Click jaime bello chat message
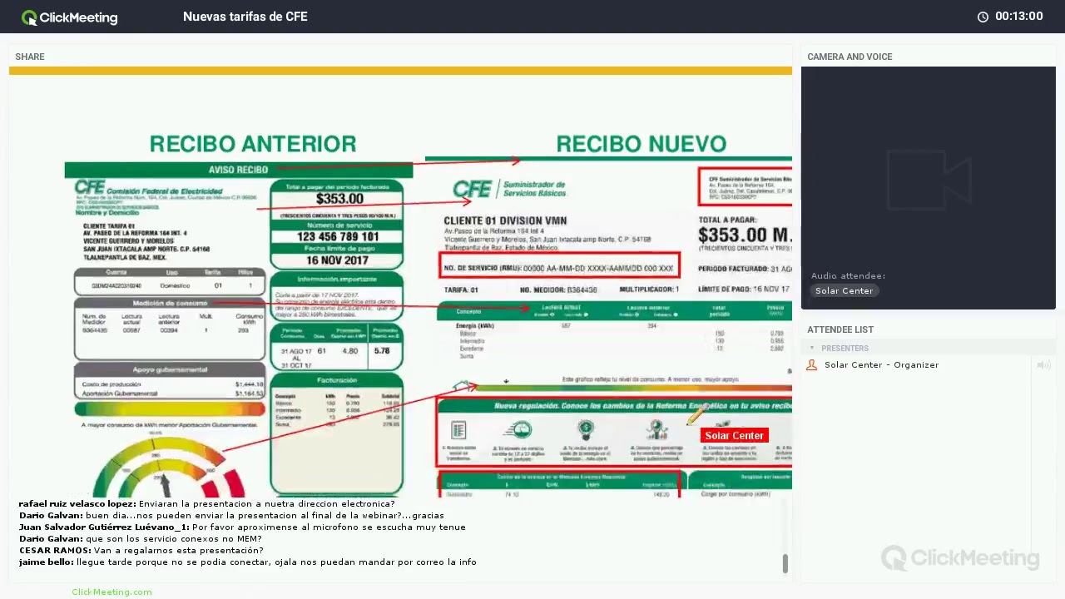The image size is (1065, 599). click(x=247, y=562)
